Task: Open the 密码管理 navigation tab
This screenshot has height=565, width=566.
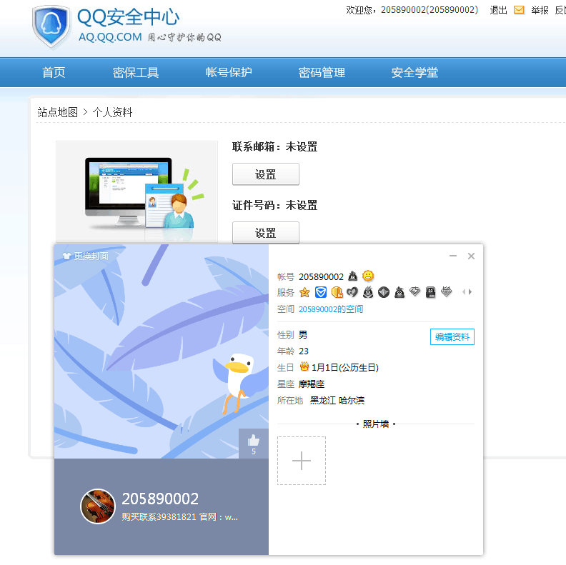Action: pyautogui.click(x=322, y=73)
